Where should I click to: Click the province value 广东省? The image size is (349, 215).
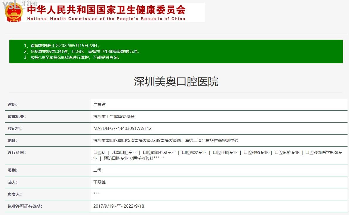tap(99, 104)
